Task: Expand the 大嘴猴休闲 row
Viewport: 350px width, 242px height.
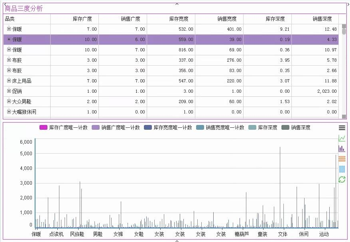Action: tap(9, 111)
